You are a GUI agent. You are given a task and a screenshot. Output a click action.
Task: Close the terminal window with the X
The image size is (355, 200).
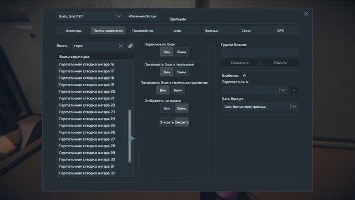306,14
